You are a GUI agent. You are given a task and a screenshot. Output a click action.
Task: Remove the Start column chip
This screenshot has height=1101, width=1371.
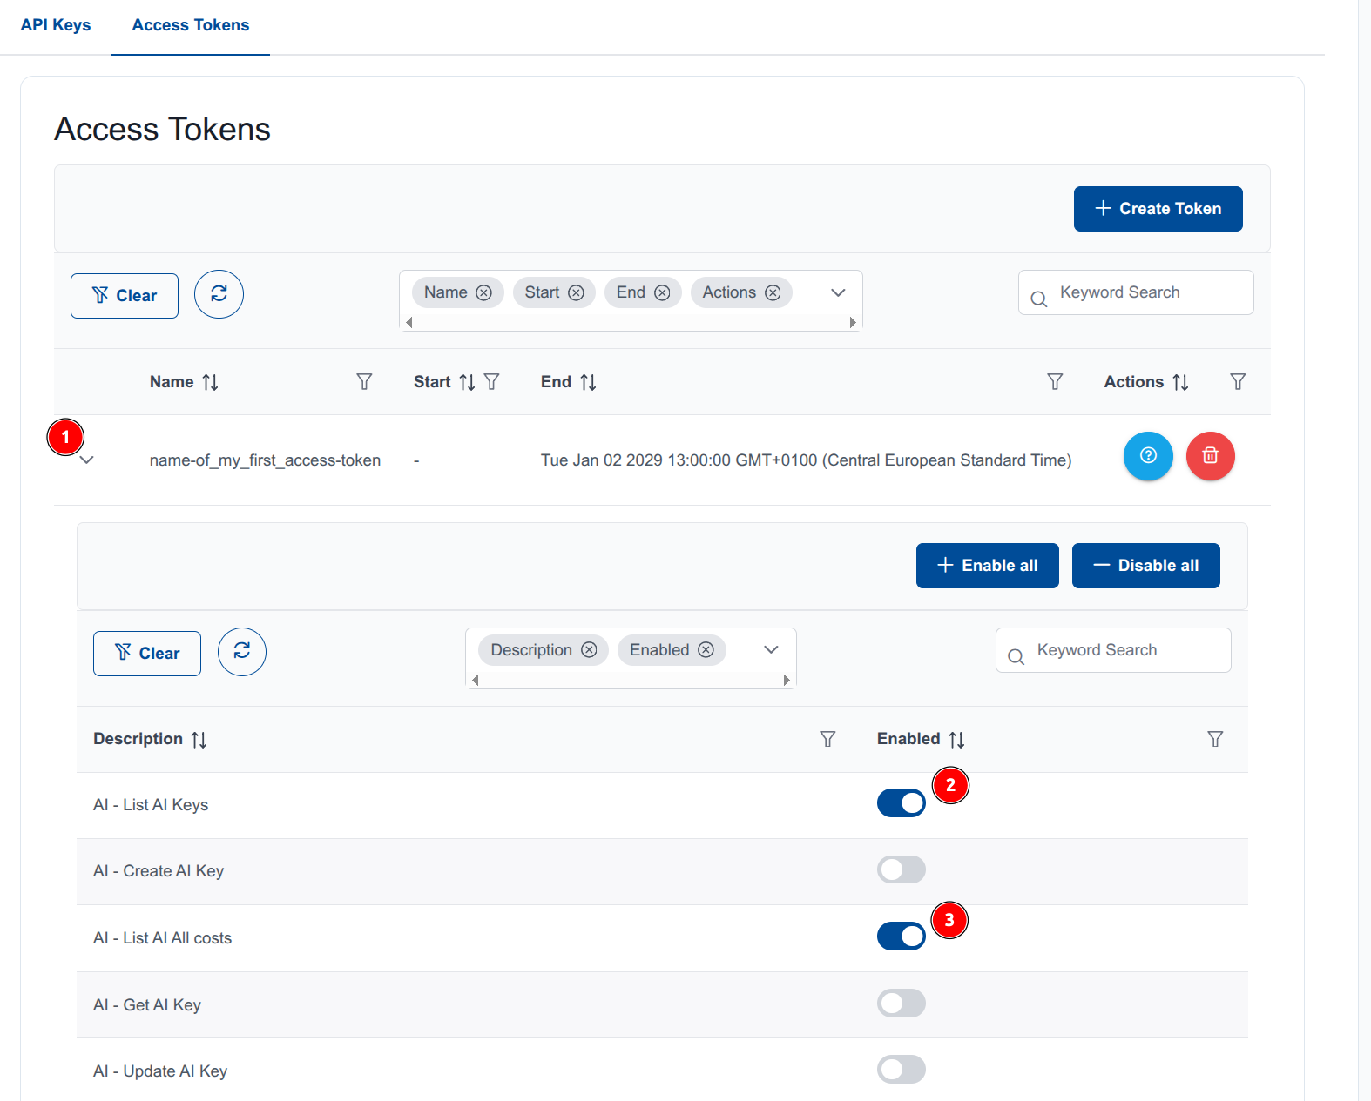(x=576, y=293)
